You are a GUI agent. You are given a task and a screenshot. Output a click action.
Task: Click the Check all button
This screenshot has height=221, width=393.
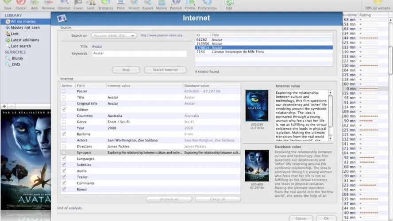pos(218,199)
